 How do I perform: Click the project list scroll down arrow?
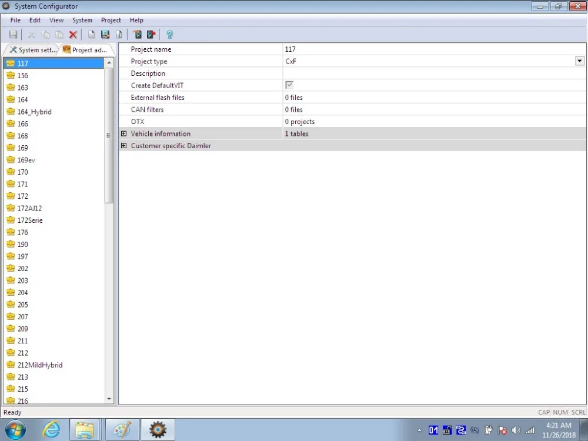click(109, 399)
